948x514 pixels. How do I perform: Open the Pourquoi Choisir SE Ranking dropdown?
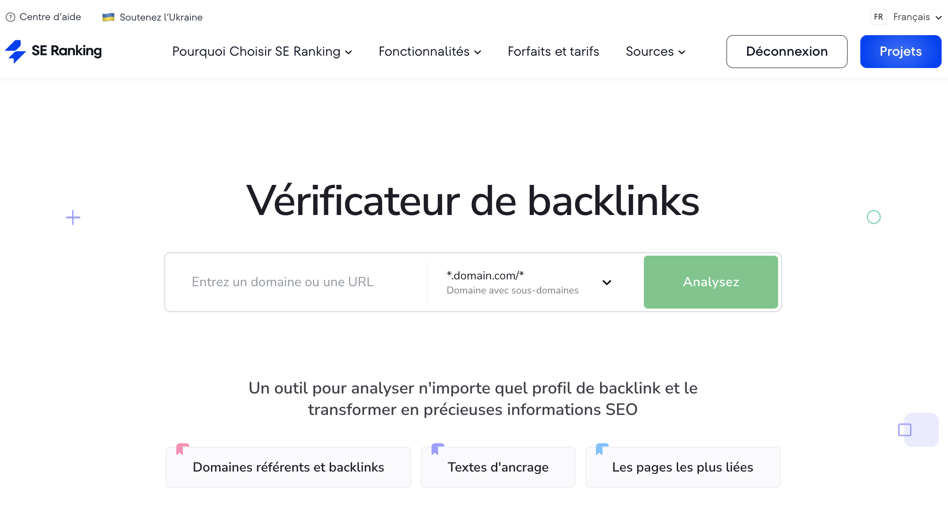pos(262,51)
